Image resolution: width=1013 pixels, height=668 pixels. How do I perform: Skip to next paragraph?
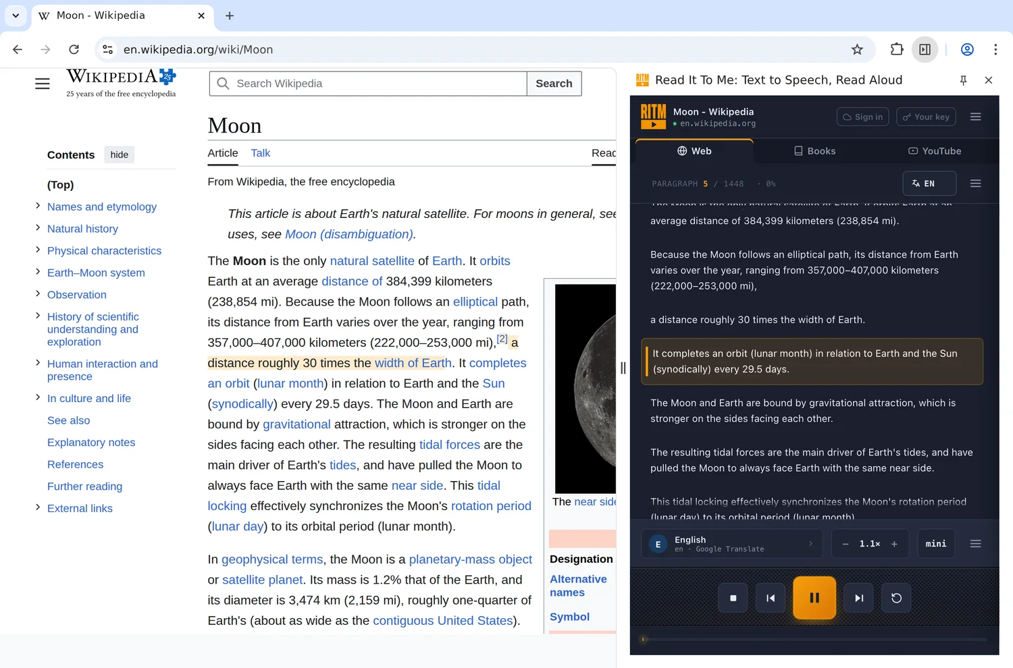point(859,598)
